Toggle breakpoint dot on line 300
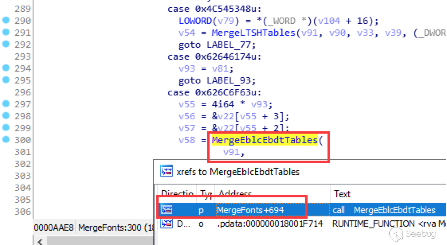Image resolution: width=447 pixels, height=245 pixels. 6,140
